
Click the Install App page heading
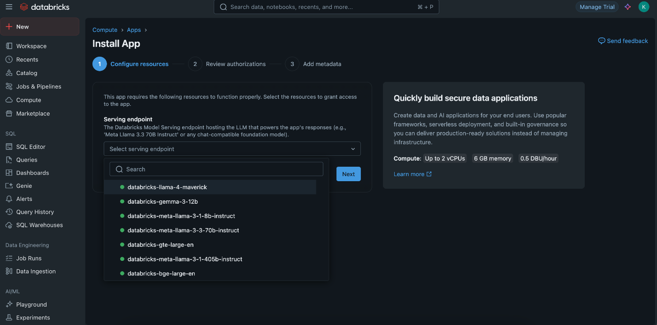116,44
